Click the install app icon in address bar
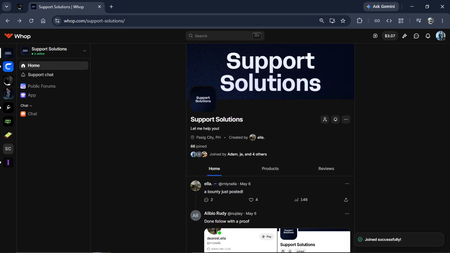Image resolution: width=450 pixels, height=253 pixels. [x=332, y=21]
